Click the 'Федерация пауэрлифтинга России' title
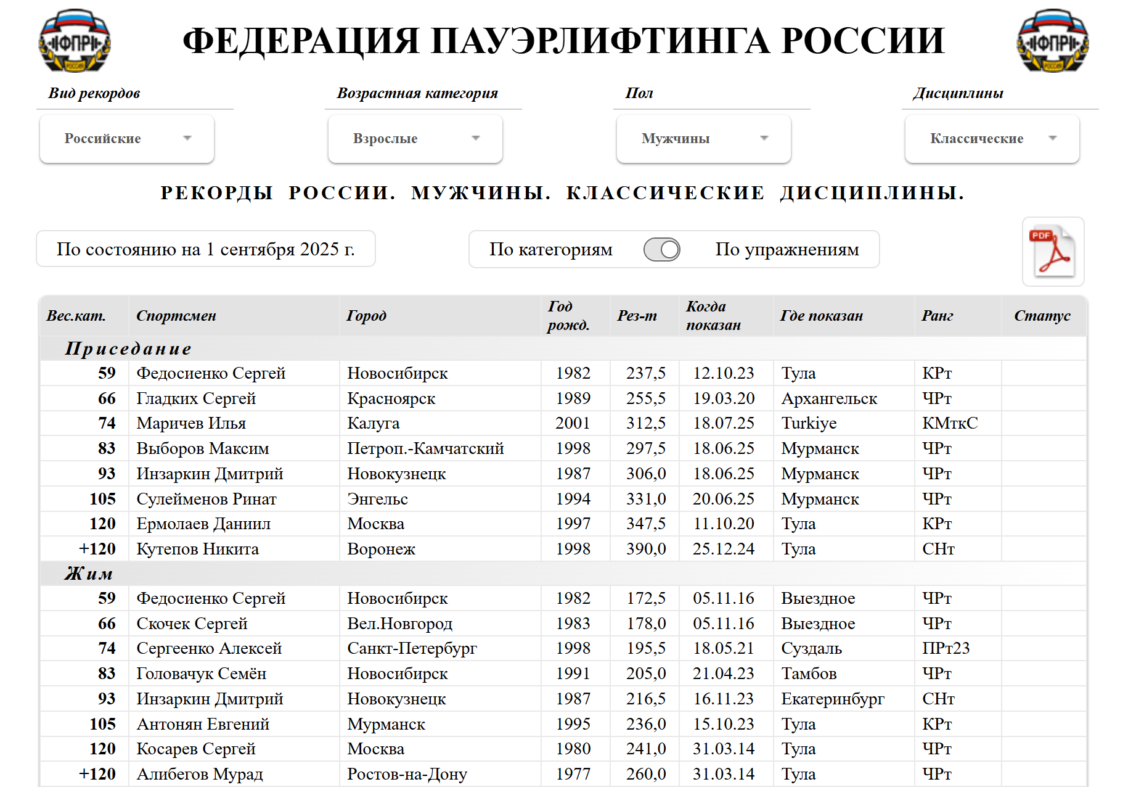 pos(563,41)
